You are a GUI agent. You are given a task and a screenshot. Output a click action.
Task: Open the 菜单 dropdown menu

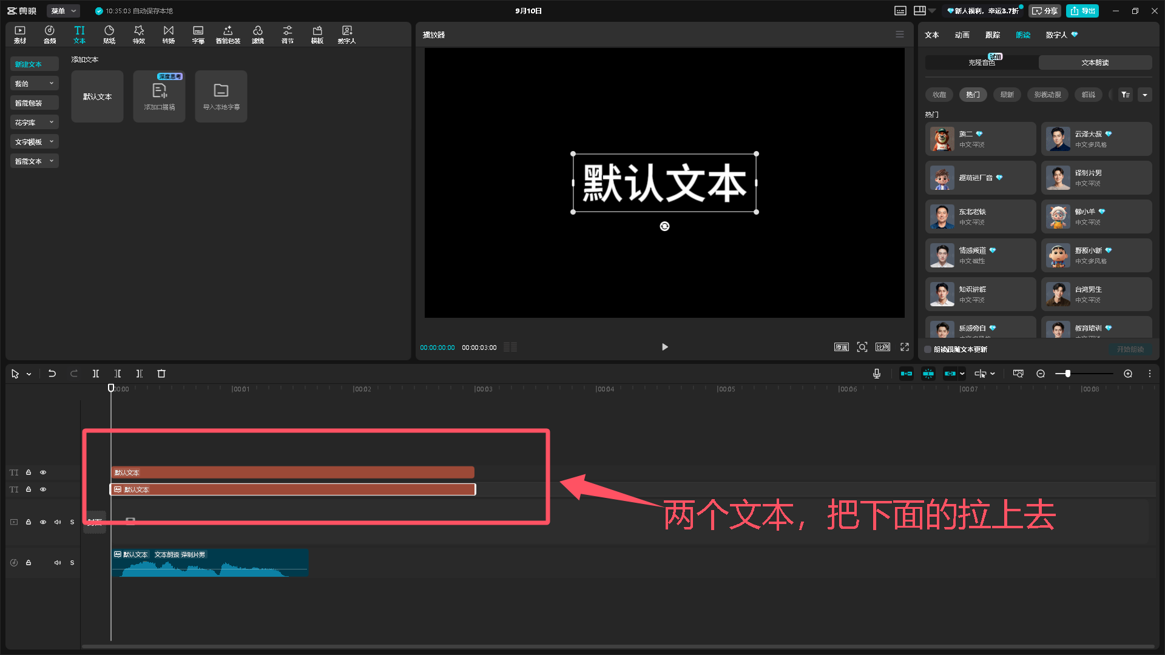pos(63,11)
